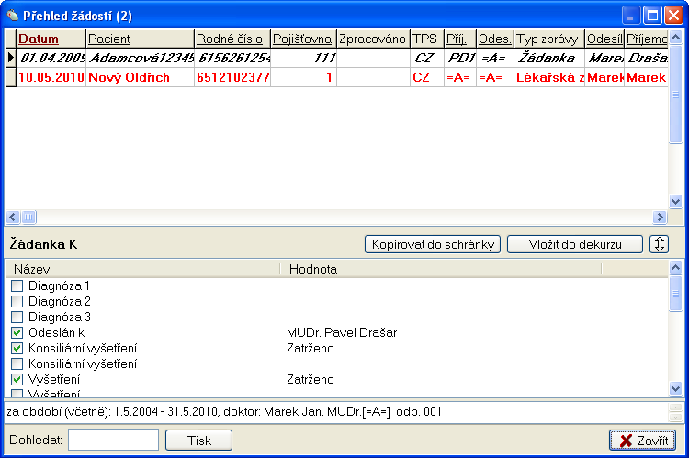Click the row indicator arrow of first record
Screen dimensions: 689x458
tap(10, 58)
